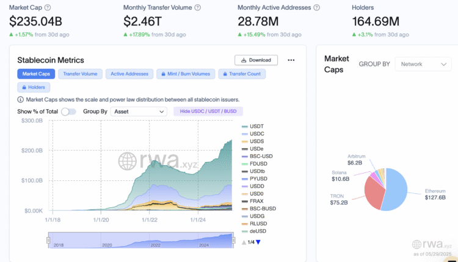The image size is (458, 262).
Task: Open the three-dots more options menu
Action: 291,60
